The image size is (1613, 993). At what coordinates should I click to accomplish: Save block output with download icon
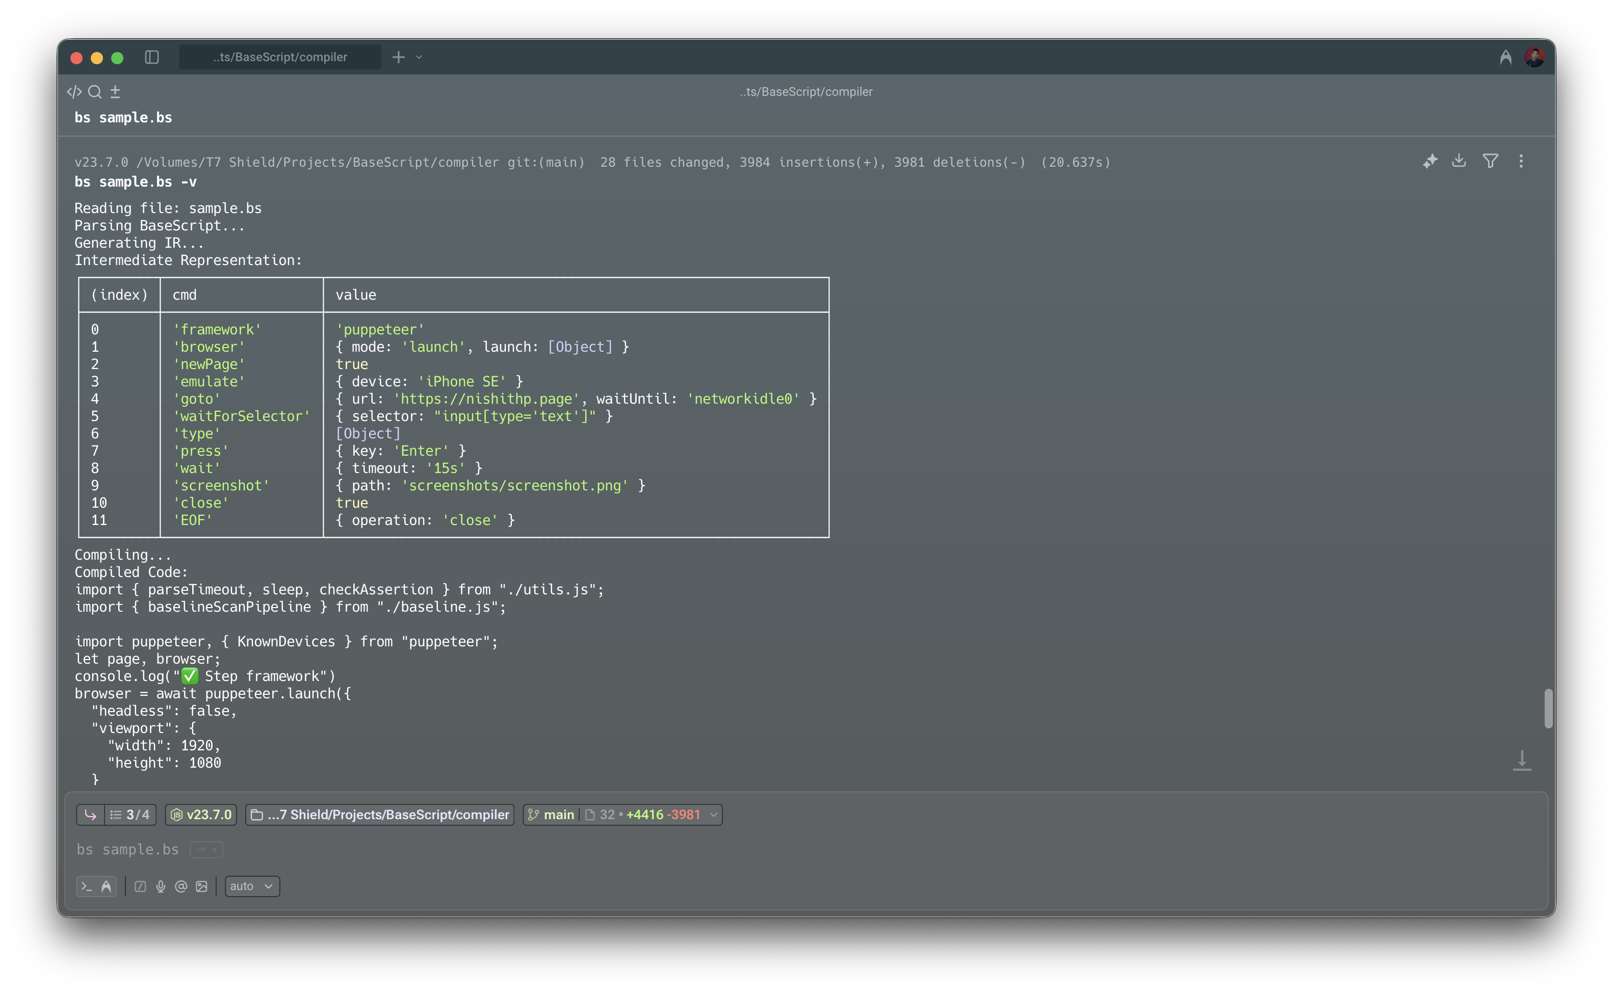point(1459,161)
